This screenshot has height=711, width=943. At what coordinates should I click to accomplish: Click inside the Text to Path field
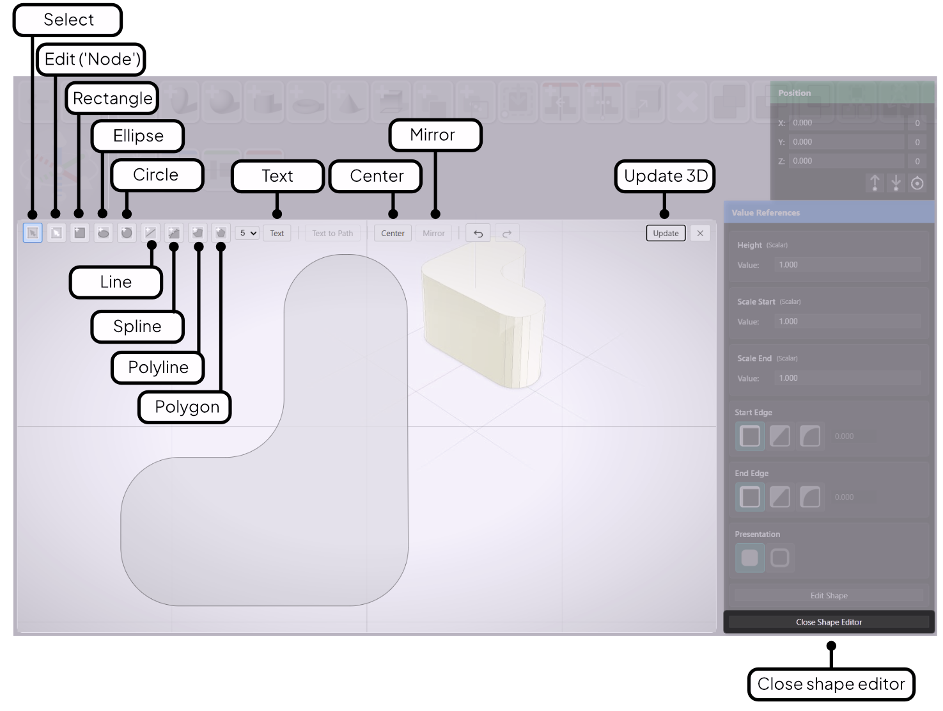(332, 233)
